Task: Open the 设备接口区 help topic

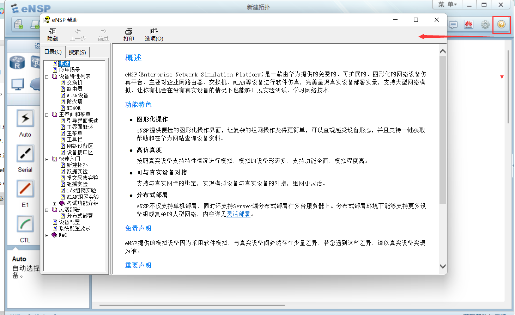Action: [x=80, y=152]
